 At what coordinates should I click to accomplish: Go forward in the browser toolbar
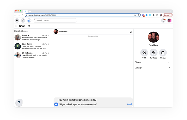[19, 15]
